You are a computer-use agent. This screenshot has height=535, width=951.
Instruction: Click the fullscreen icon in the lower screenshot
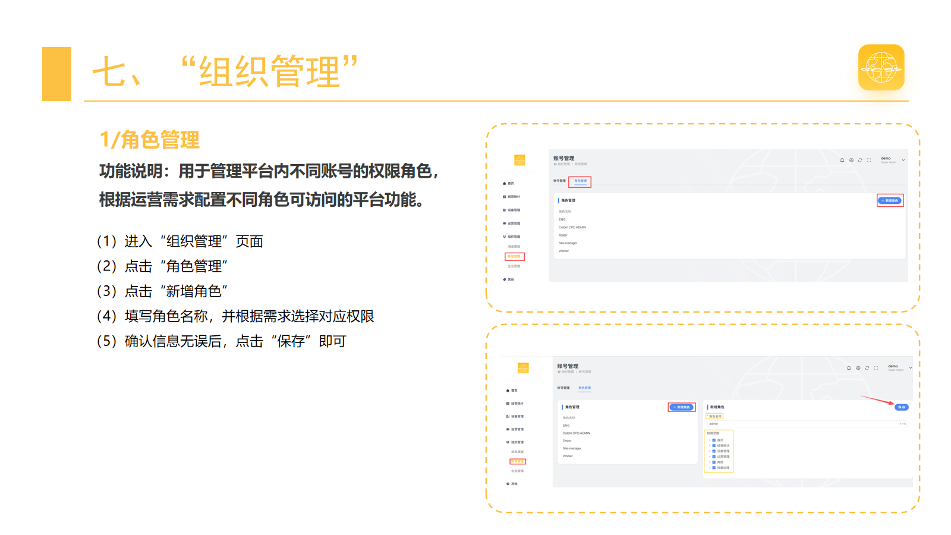tap(876, 368)
